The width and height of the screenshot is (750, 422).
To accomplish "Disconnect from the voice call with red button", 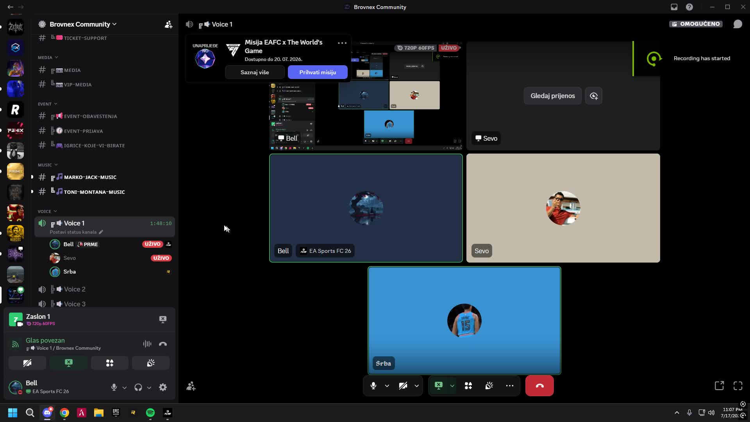I will tap(539, 386).
